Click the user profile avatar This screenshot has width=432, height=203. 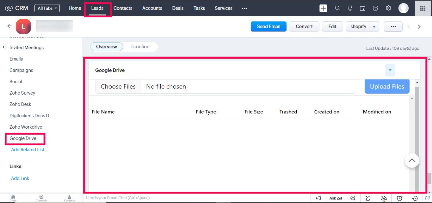(404, 8)
